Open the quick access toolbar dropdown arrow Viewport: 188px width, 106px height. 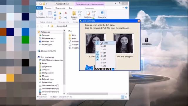pos(47,4)
